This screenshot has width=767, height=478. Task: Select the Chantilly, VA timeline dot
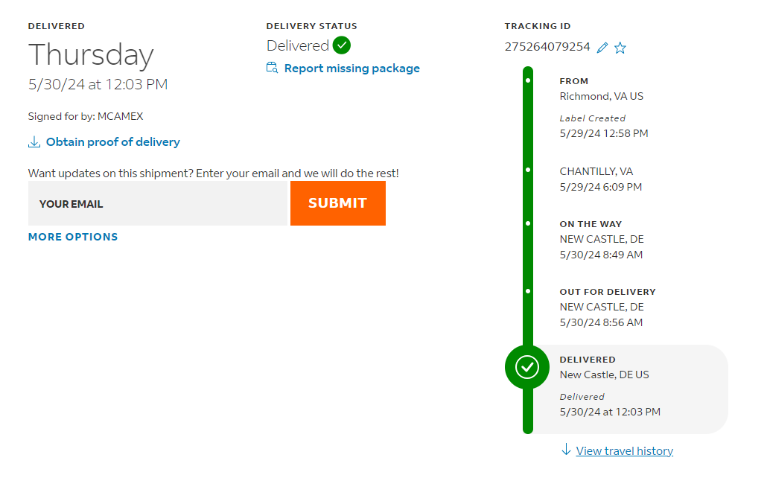[x=528, y=170]
